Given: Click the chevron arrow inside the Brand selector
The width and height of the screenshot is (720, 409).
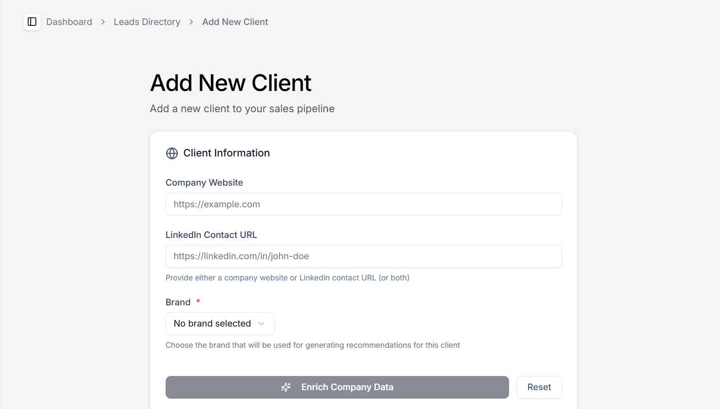Looking at the screenshot, I should pyautogui.click(x=261, y=324).
